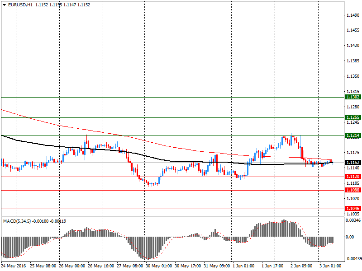
Task: Click the current price 1.1152 black tag
Action: click(x=353, y=163)
